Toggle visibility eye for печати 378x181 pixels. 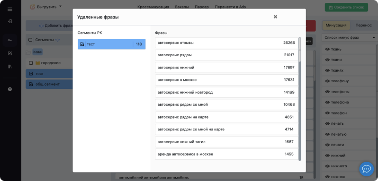pos(327,145)
